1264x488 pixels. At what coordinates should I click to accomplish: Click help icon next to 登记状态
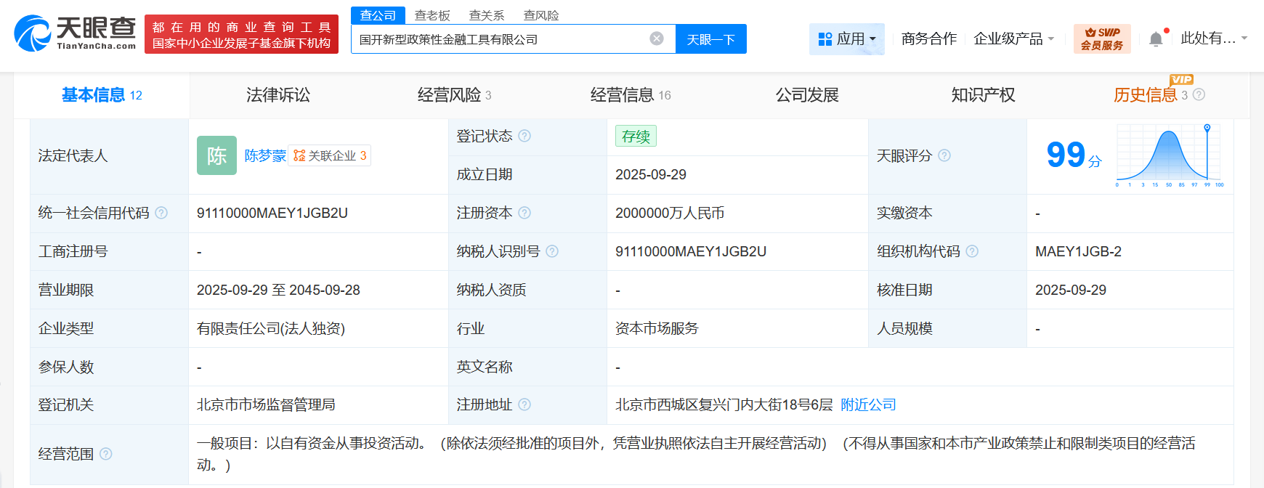click(x=524, y=136)
